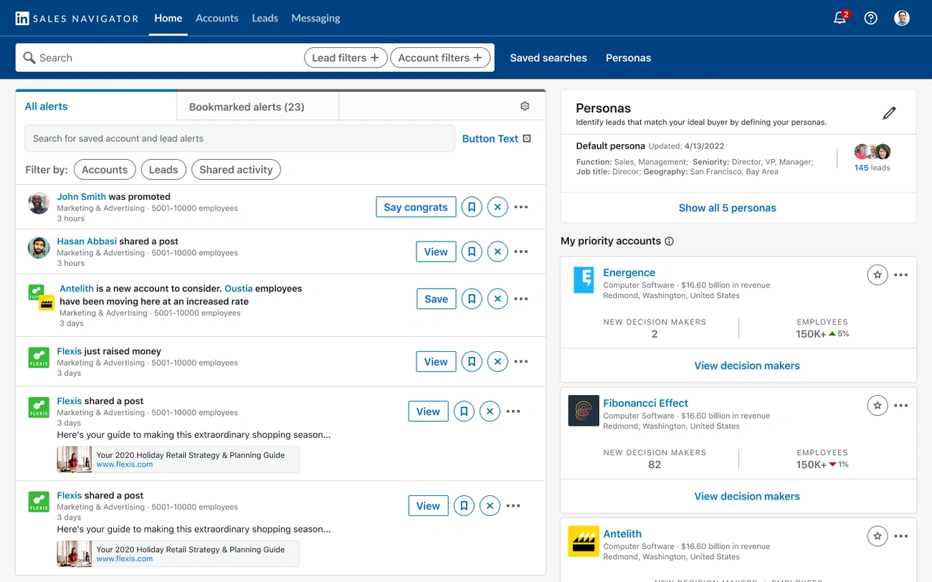Screen dimensions: 932x582
Task: Edit personas with the pencil icon
Action: point(889,113)
